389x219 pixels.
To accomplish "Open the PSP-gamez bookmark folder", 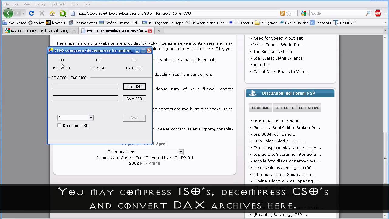I will tap(266, 23).
